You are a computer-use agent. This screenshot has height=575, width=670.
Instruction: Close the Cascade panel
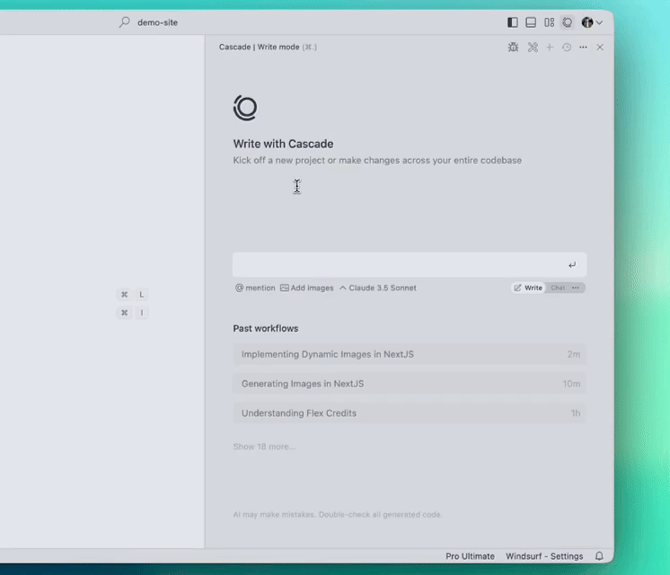coord(600,47)
